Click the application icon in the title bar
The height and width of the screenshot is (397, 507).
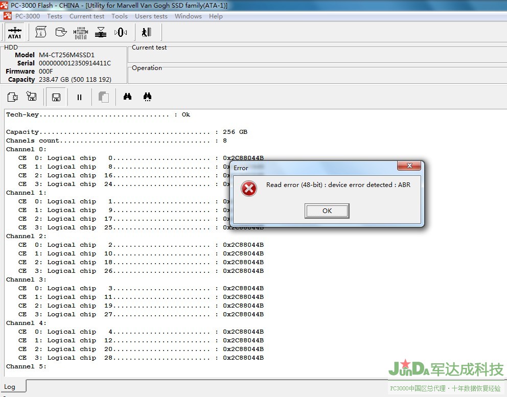4,5
